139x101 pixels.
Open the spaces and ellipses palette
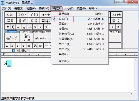[23, 15]
